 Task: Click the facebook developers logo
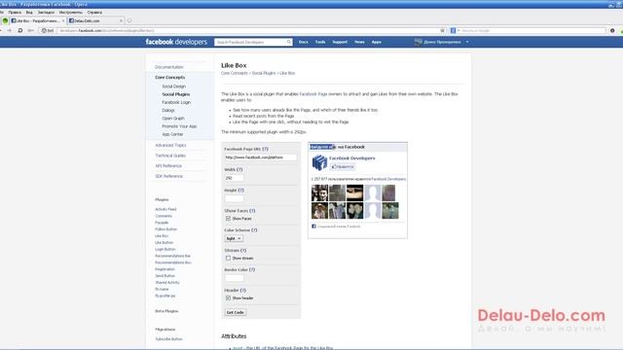click(176, 42)
